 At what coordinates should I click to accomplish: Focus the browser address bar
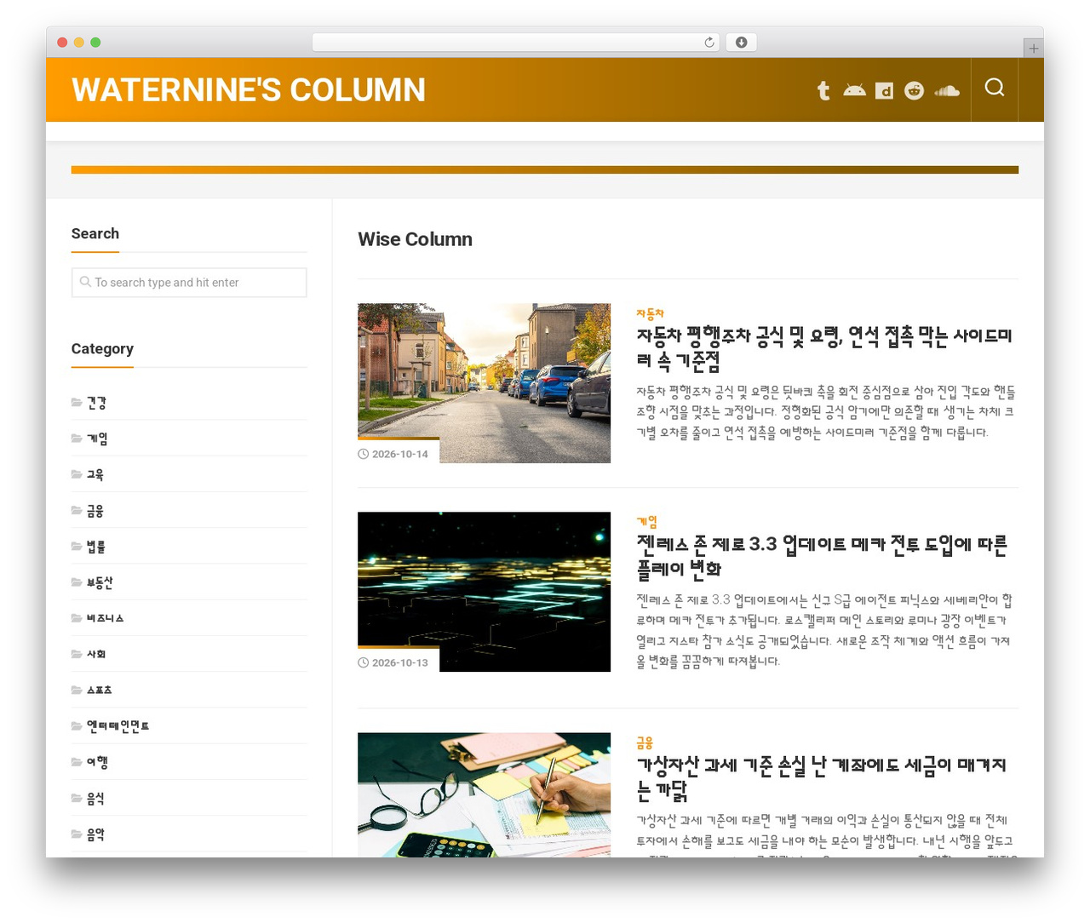[516, 43]
